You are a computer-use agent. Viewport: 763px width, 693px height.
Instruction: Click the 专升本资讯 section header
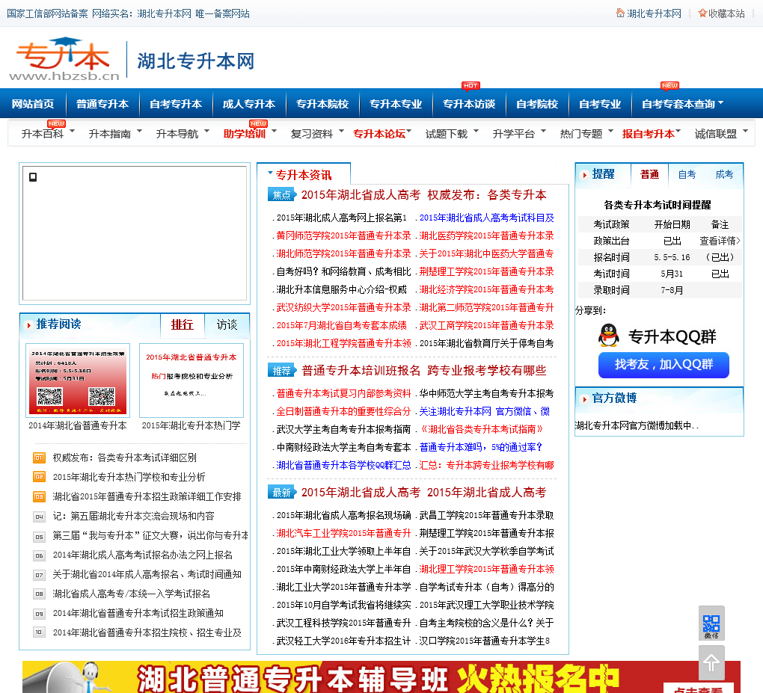click(x=304, y=175)
